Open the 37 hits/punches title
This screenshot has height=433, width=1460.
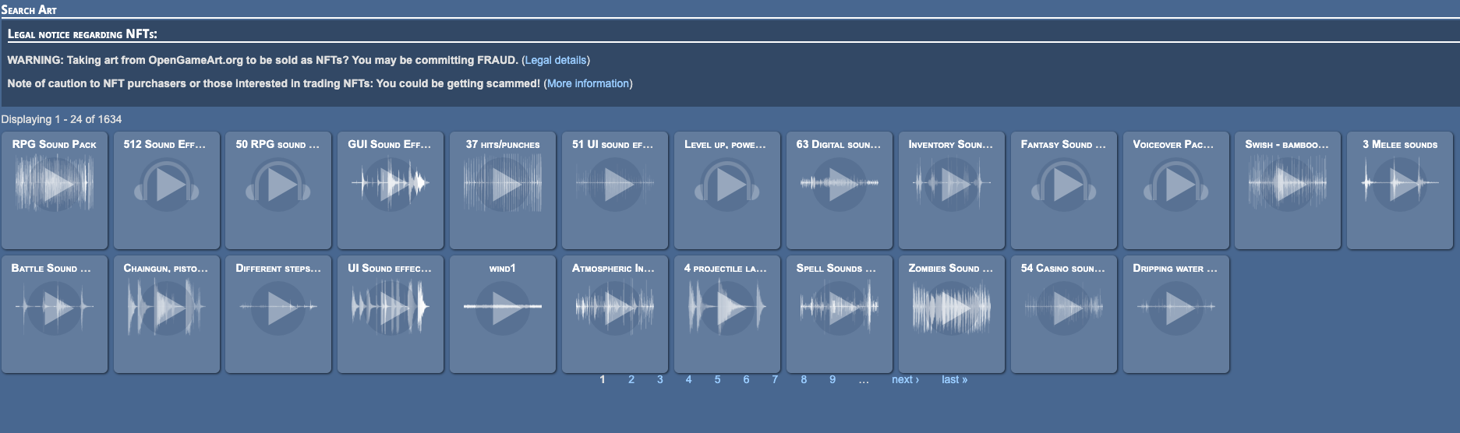503,144
